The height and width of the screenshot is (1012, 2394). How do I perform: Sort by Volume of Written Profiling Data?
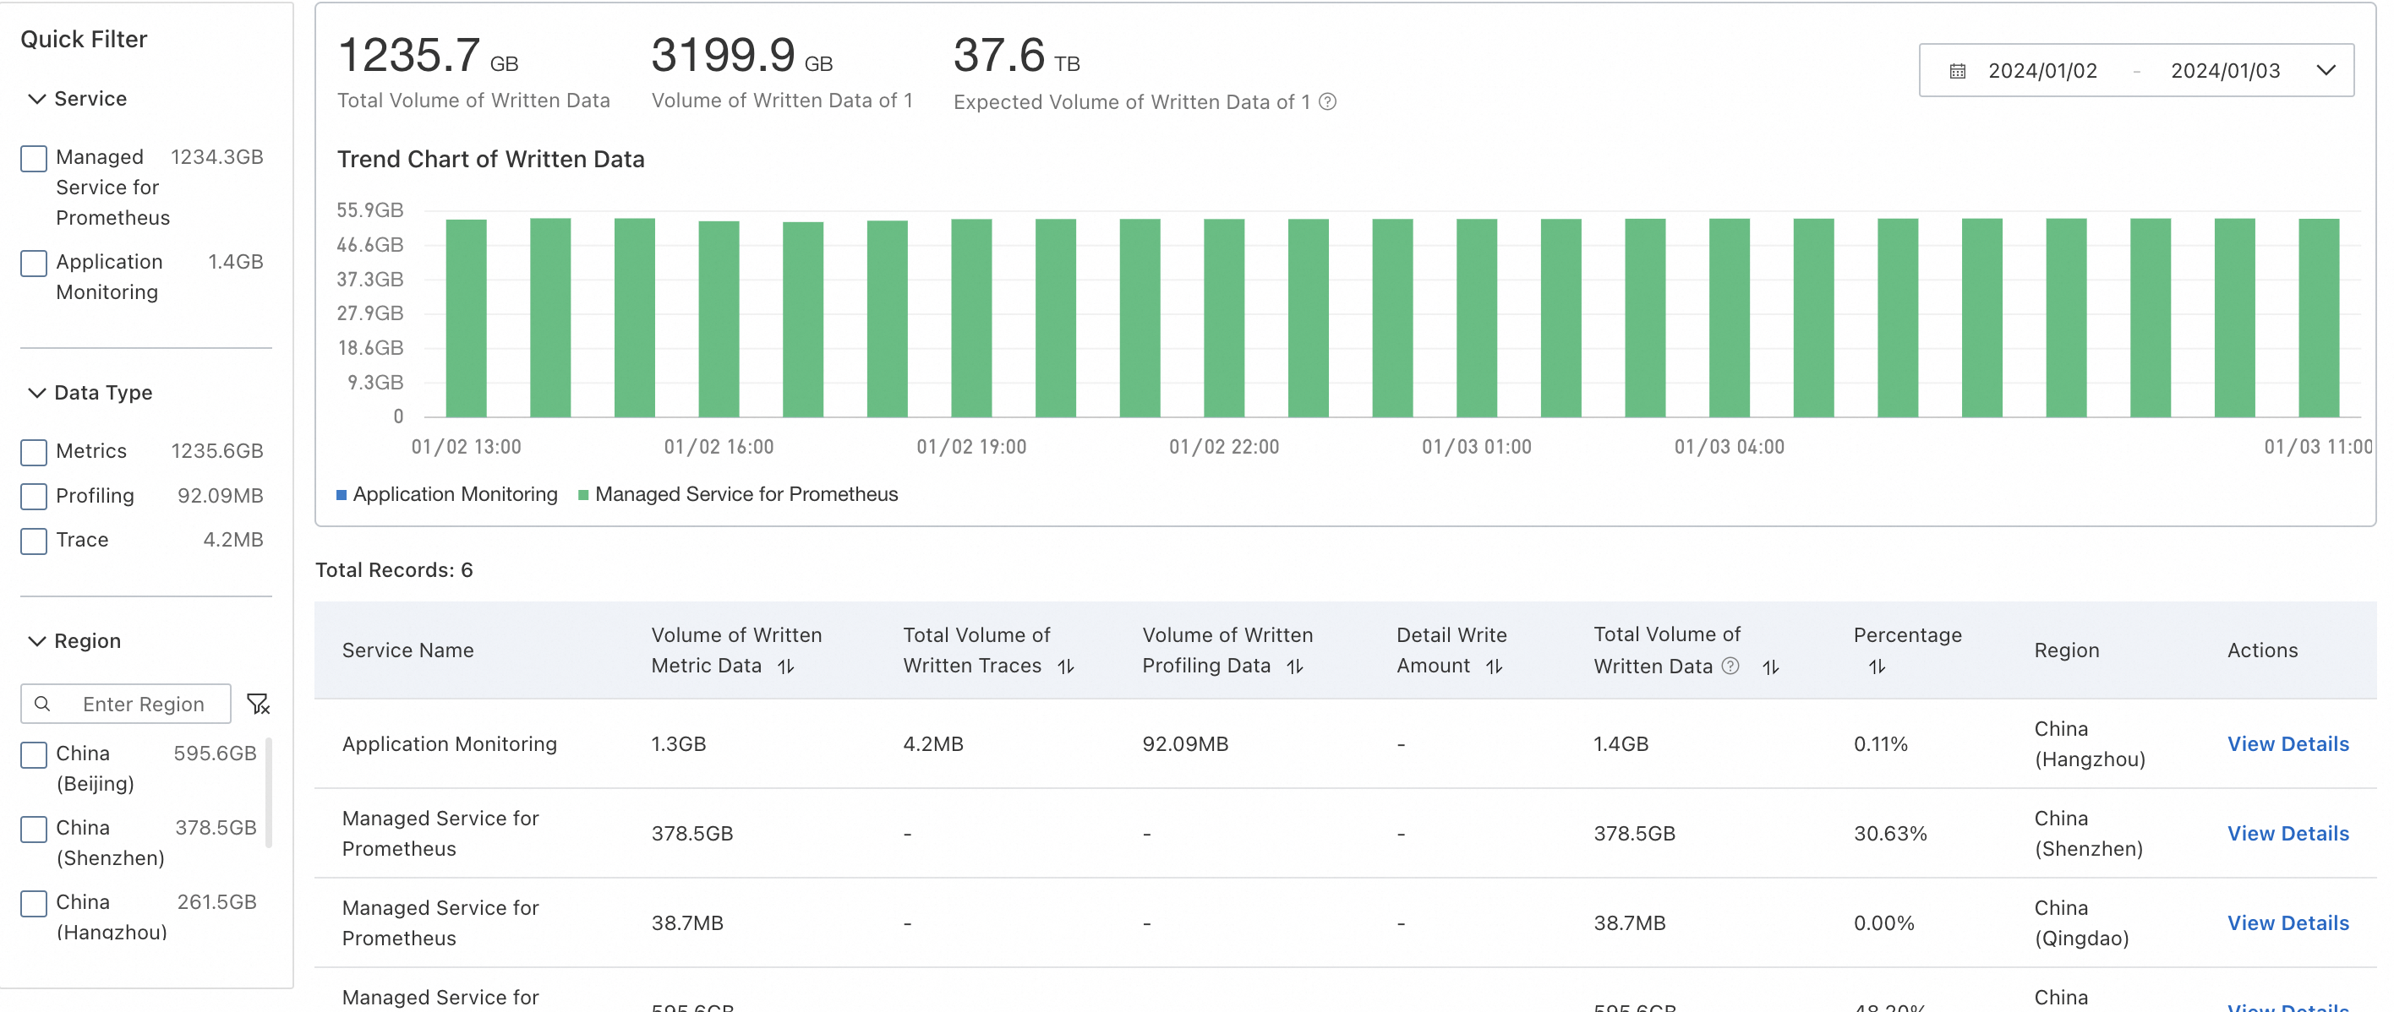[x=1294, y=667]
